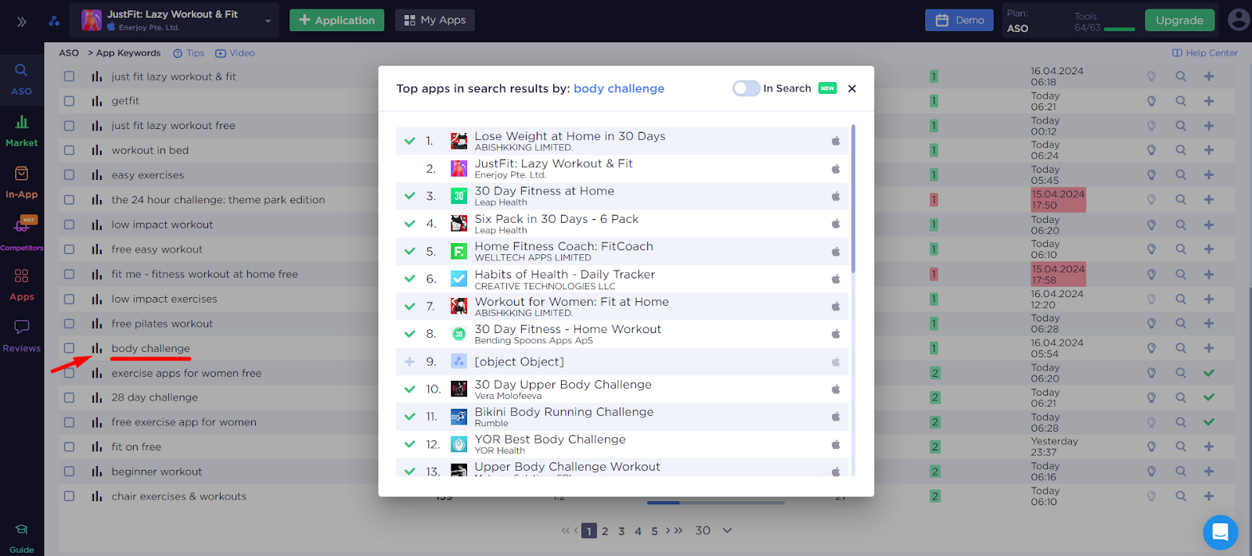Jump to first page with double arrow
The image size is (1252, 556).
(565, 530)
